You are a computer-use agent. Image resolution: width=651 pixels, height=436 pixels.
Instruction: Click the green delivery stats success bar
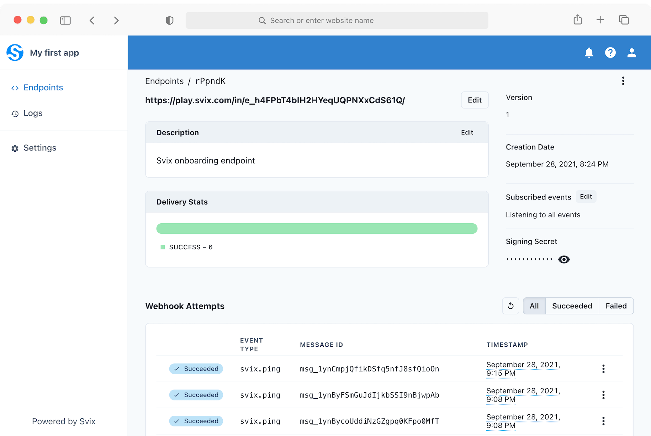coord(317,228)
